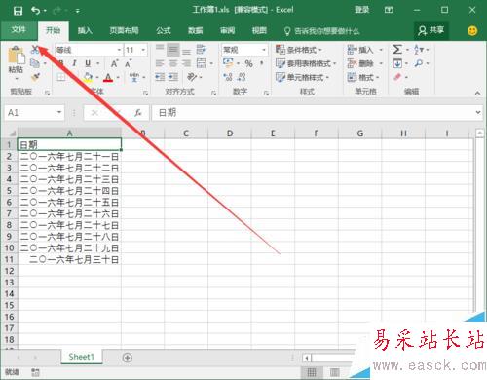Image resolution: width=487 pixels, height=380 pixels.
Task: Toggle Underline formatting
Action: 88,63
